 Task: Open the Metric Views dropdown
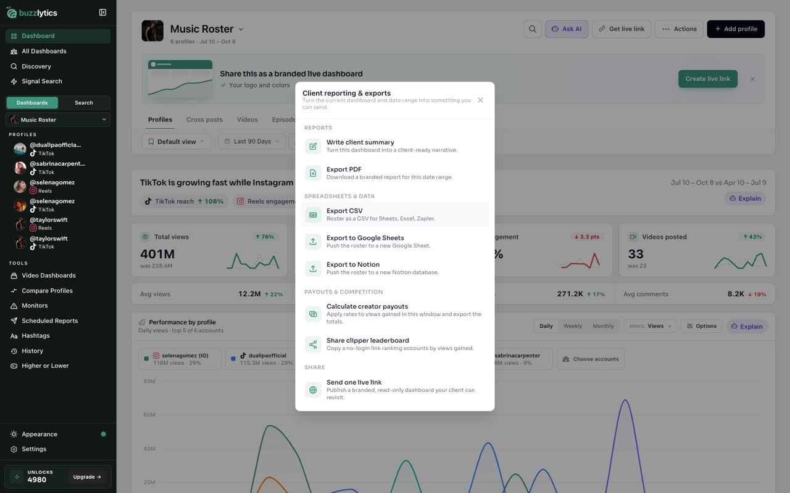click(650, 326)
